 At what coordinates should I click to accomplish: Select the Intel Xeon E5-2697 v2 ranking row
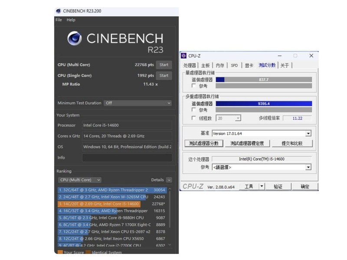[112, 232]
